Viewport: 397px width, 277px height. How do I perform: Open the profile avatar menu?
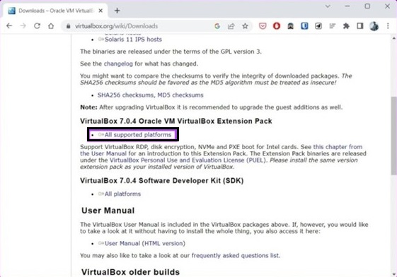point(374,25)
